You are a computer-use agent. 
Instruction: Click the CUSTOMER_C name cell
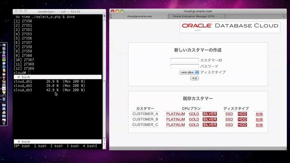[x=145, y=125]
